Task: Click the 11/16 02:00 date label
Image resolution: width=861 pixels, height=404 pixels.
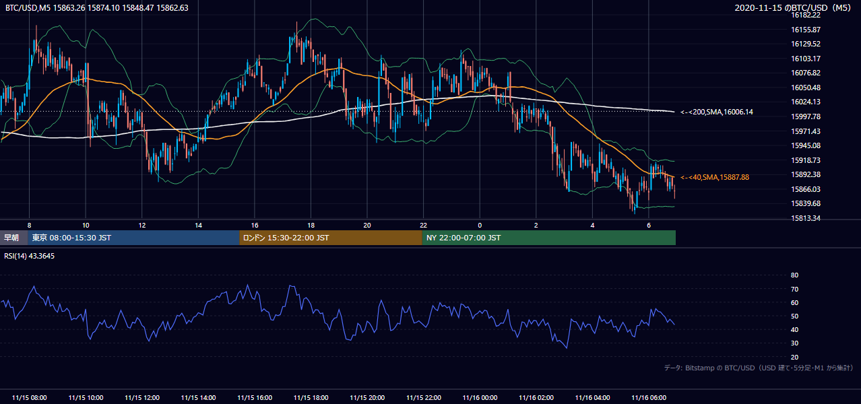Action: [x=536, y=398]
